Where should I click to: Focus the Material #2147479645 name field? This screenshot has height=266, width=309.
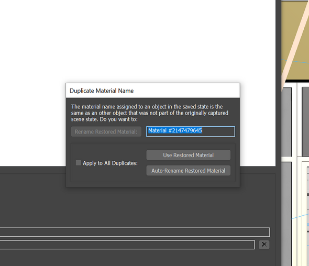pos(190,131)
